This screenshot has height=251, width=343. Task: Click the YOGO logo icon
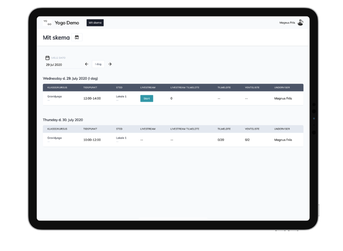pos(47,23)
